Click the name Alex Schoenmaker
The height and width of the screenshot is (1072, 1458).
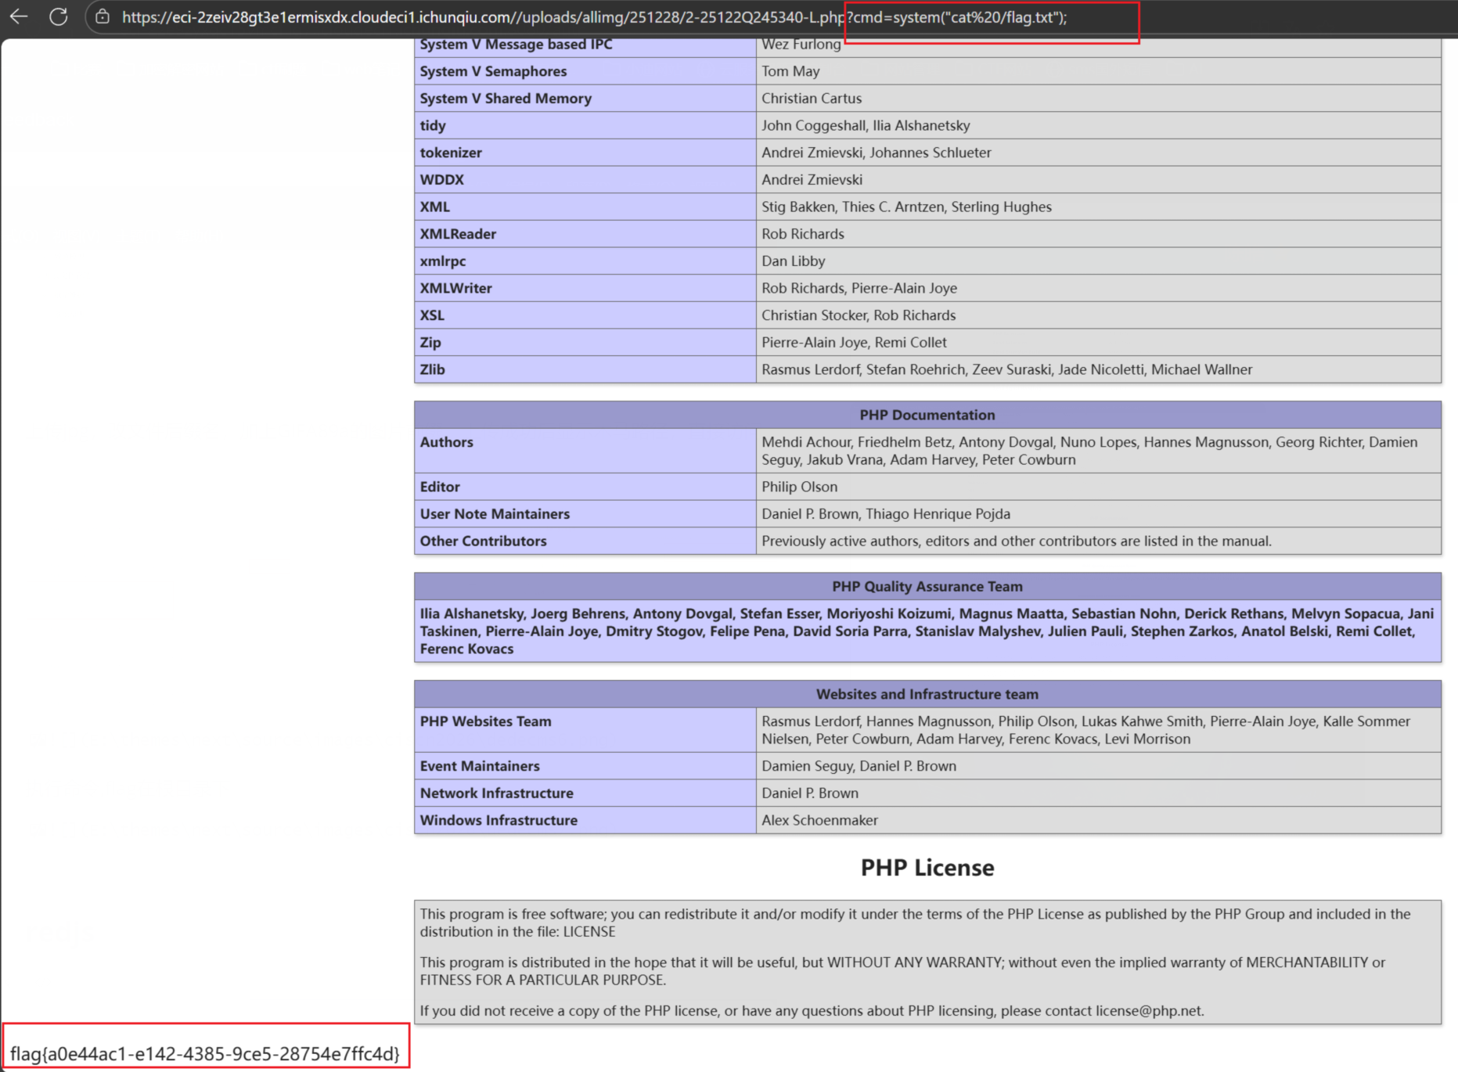coord(819,820)
